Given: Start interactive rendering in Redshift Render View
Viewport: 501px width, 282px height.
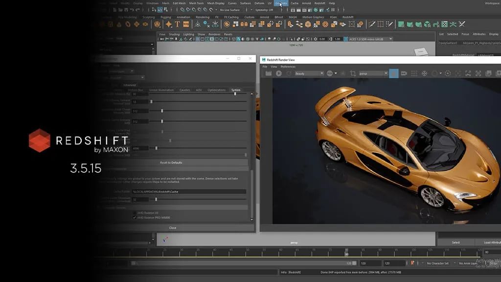Looking at the screenshot, I should tap(279, 72).
